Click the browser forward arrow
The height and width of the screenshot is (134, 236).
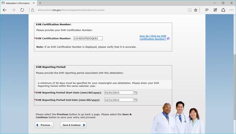(x=13, y=10)
